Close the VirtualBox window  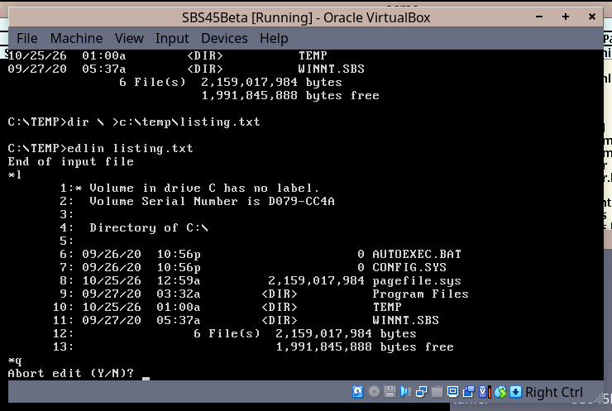[x=591, y=17]
